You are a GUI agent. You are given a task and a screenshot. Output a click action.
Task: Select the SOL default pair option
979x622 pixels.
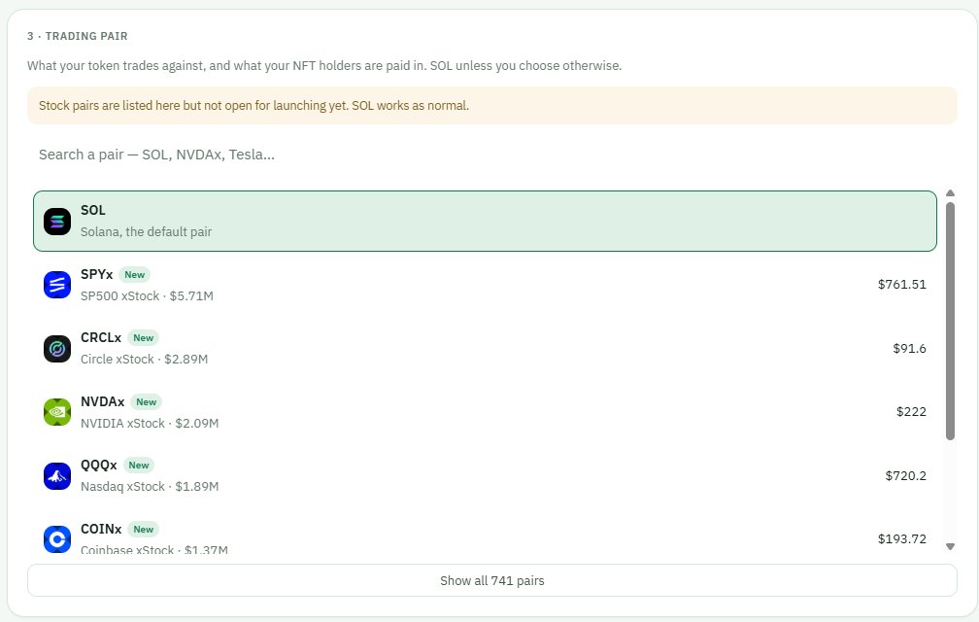pyautogui.click(x=485, y=221)
